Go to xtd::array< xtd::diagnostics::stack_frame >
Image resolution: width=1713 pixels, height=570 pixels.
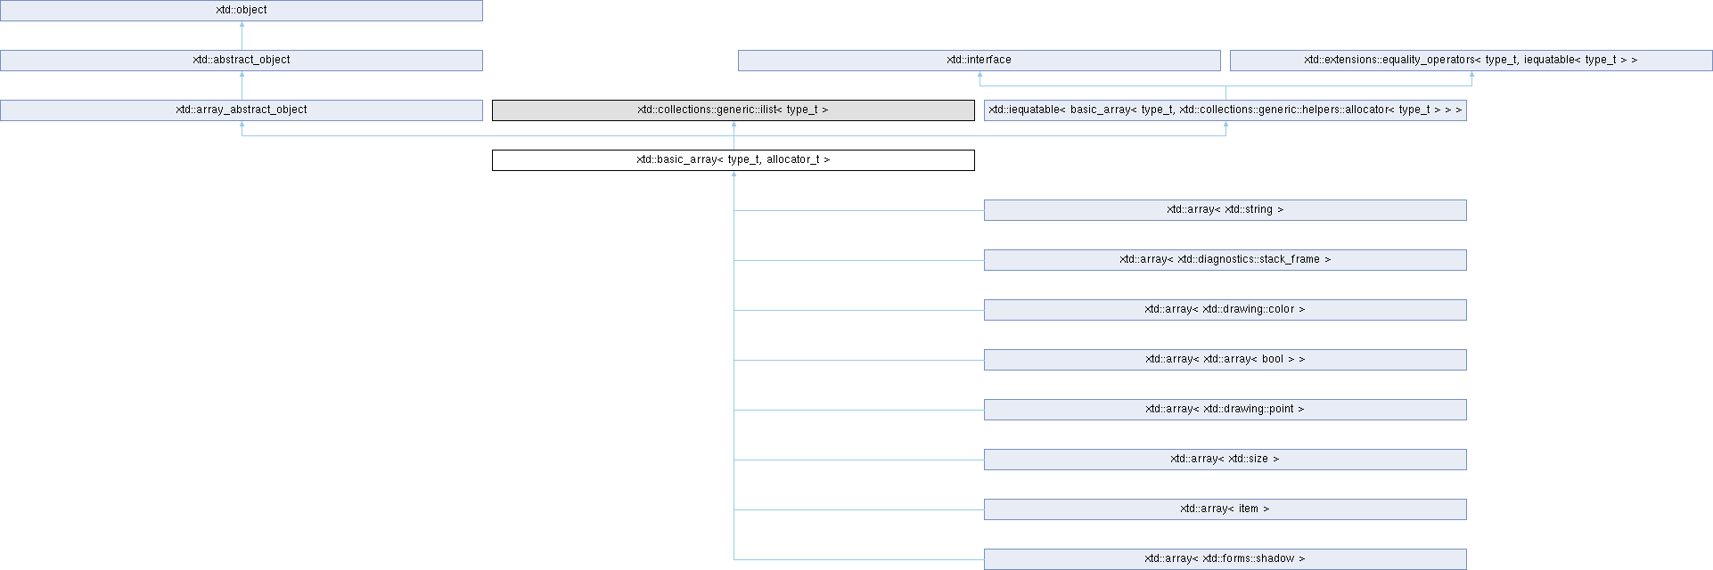(x=1225, y=260)
